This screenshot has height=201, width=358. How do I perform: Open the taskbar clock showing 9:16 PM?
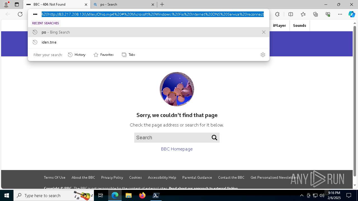pyautogui.click(x=334, y=195)
